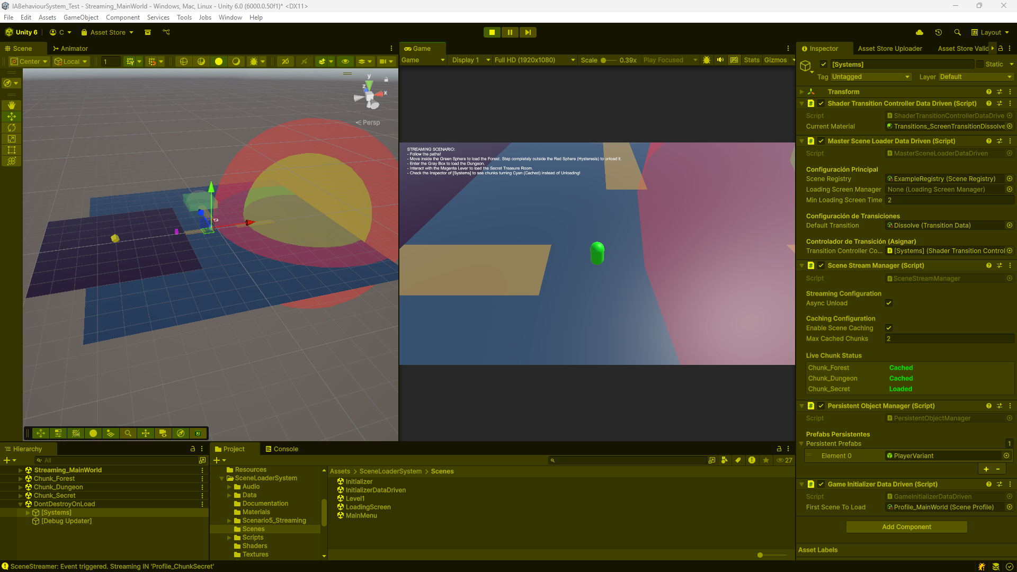Click the Max Cached Chunks field
Viewport: 1017px width, 572px height.
pos(950,338)
